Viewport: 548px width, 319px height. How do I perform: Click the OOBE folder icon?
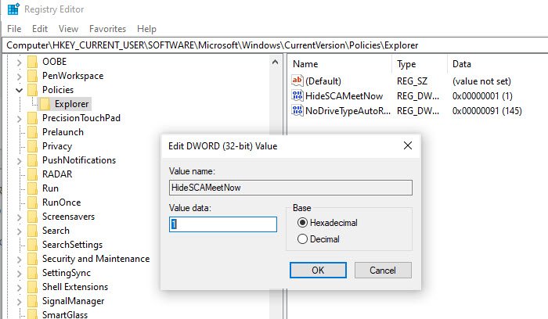tap(32, 62)
